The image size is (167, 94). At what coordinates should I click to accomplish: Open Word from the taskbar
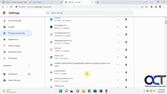pos(101,91)
